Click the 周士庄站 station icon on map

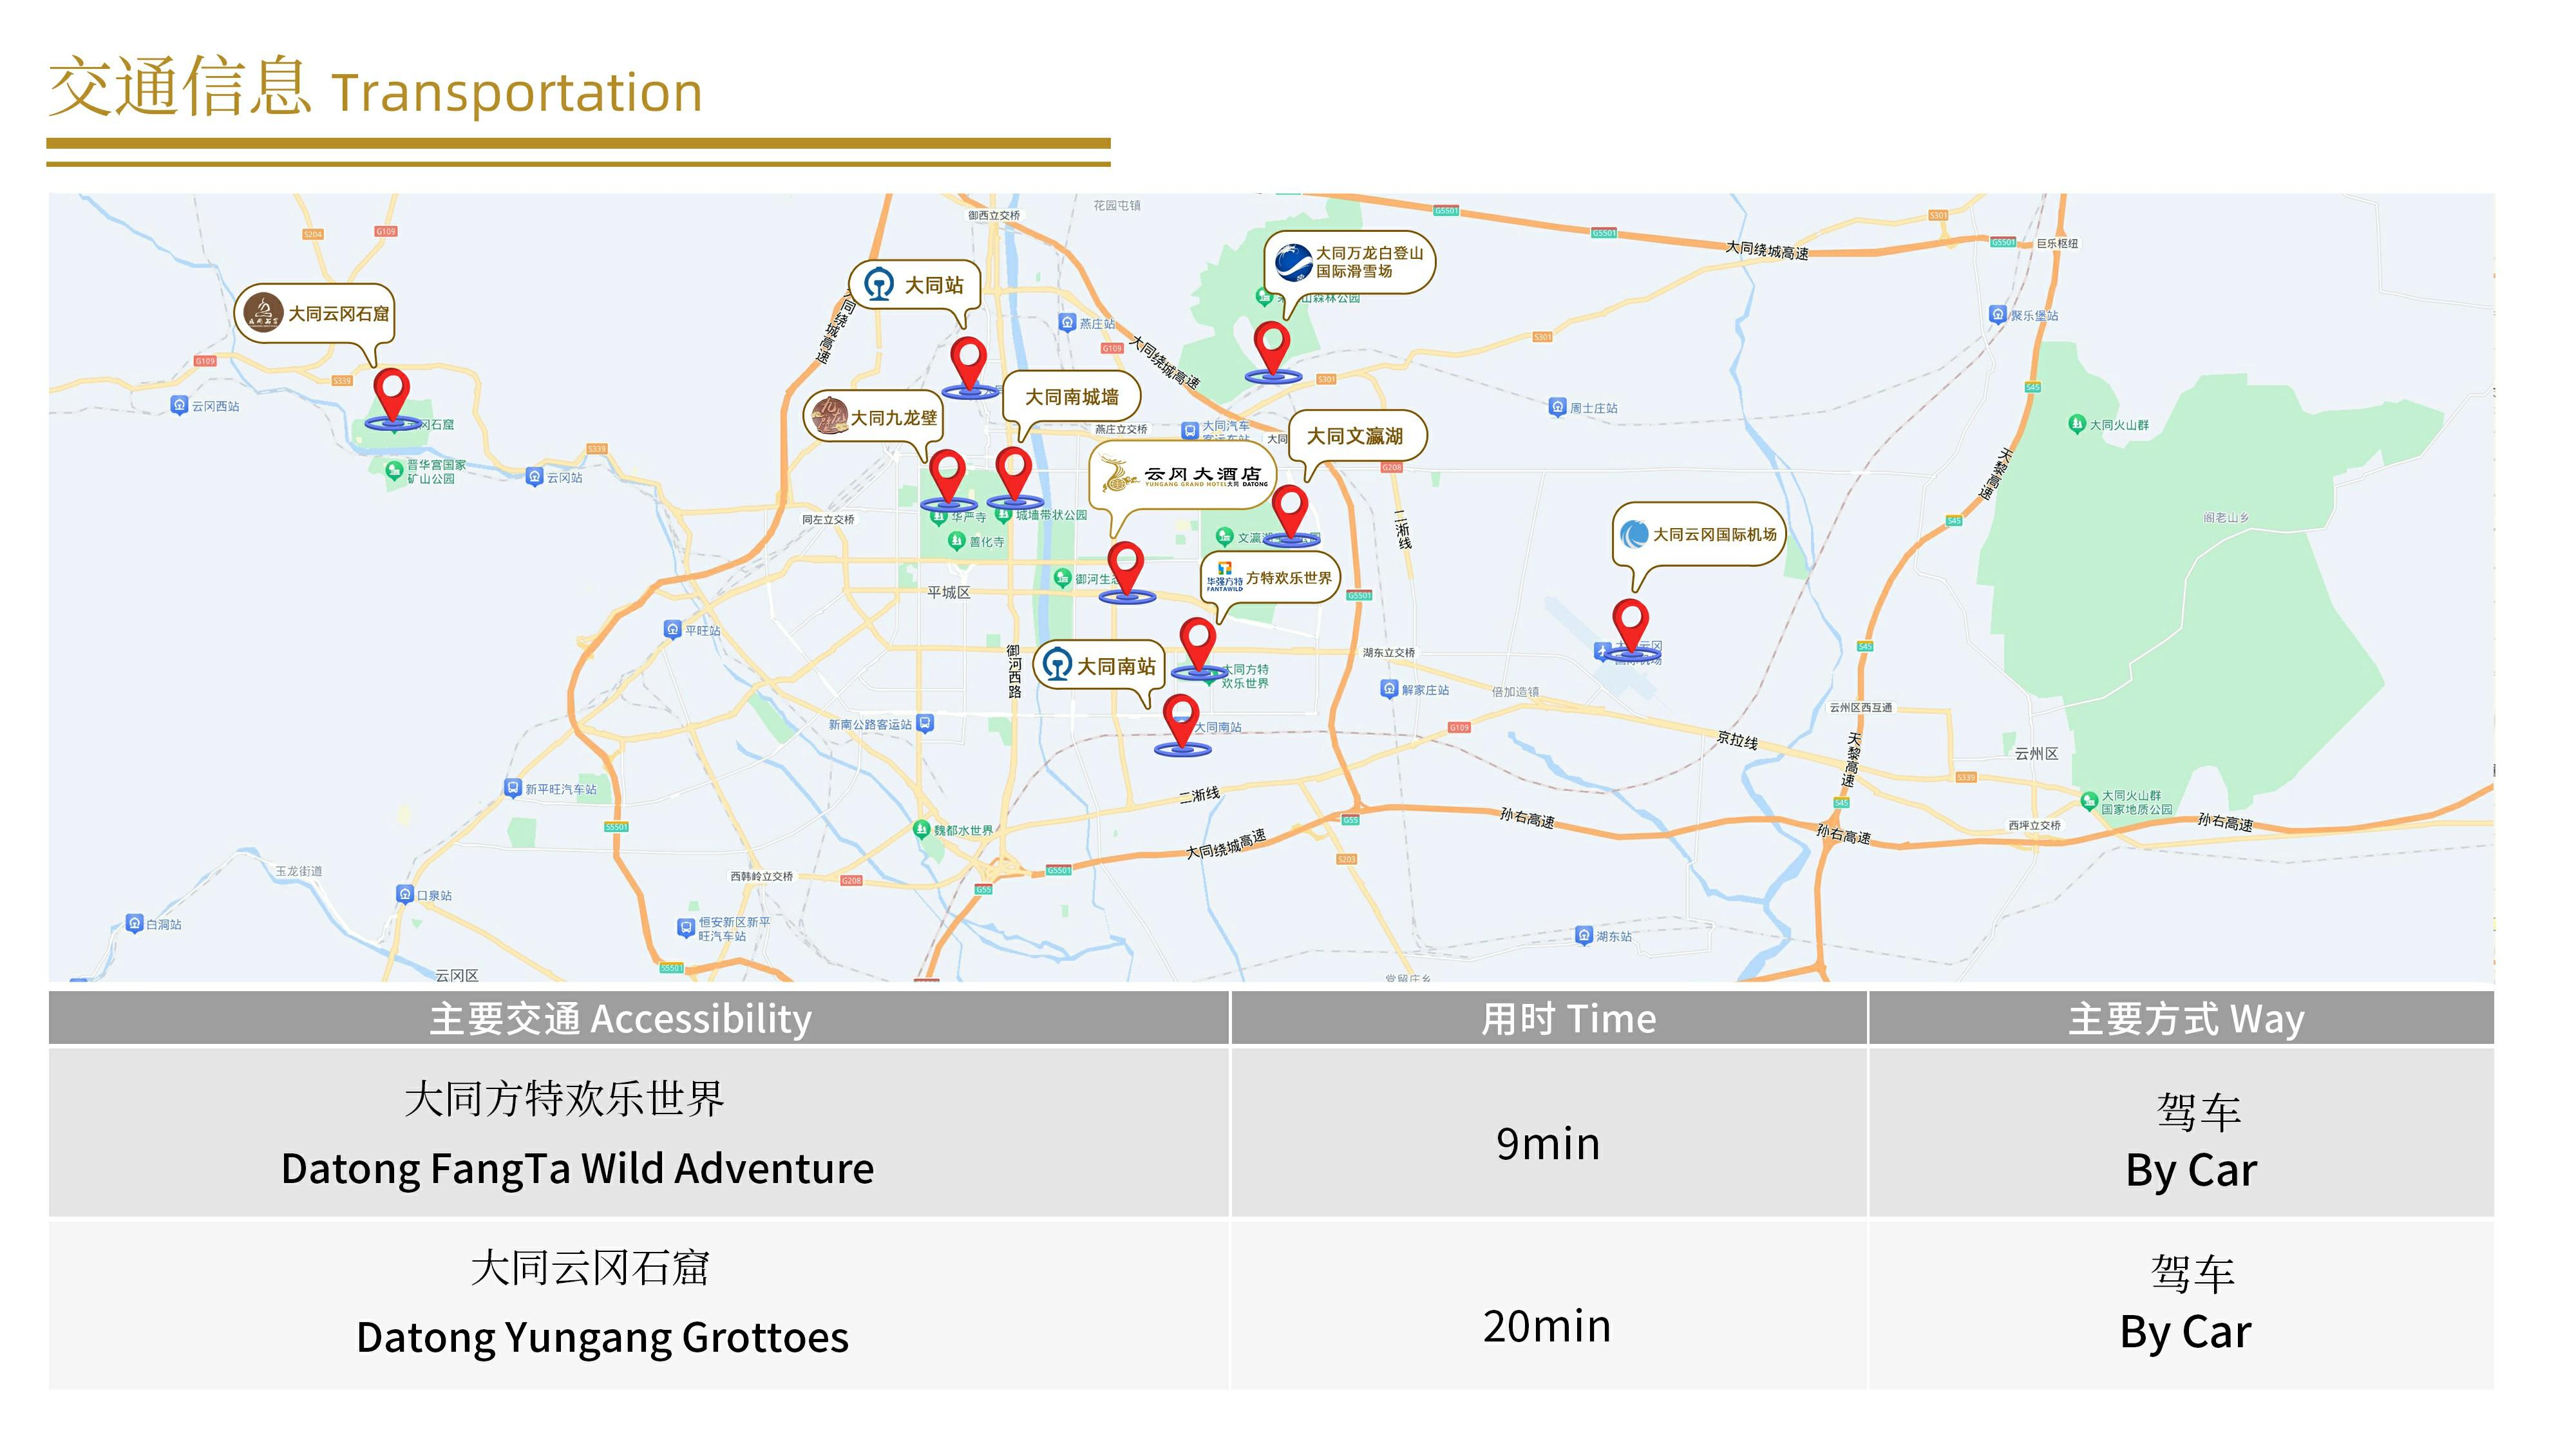[1557, 407]
